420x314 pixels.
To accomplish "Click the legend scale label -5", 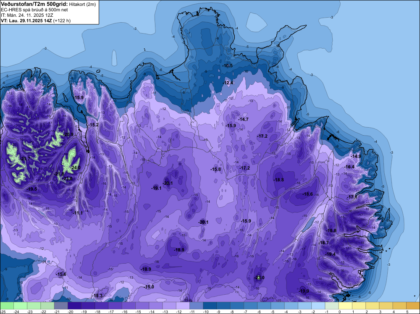I will coord(274,311).
